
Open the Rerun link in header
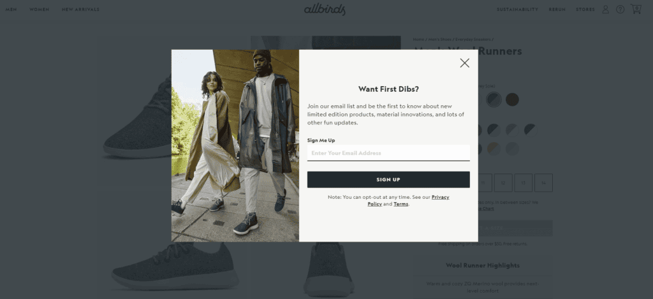557,10
